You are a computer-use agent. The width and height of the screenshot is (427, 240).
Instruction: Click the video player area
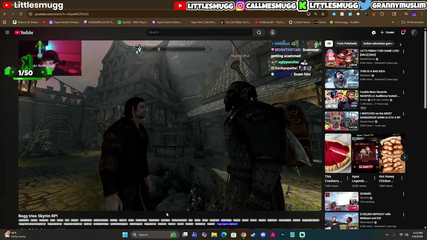pos(170,126)
